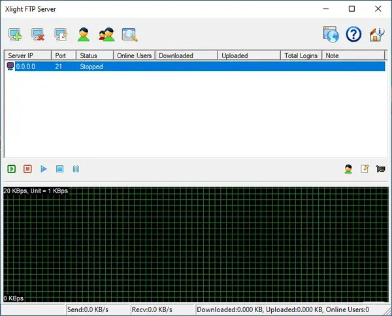
Task: Pause selected server with blue pause button
Action: (x=76, y=169)
